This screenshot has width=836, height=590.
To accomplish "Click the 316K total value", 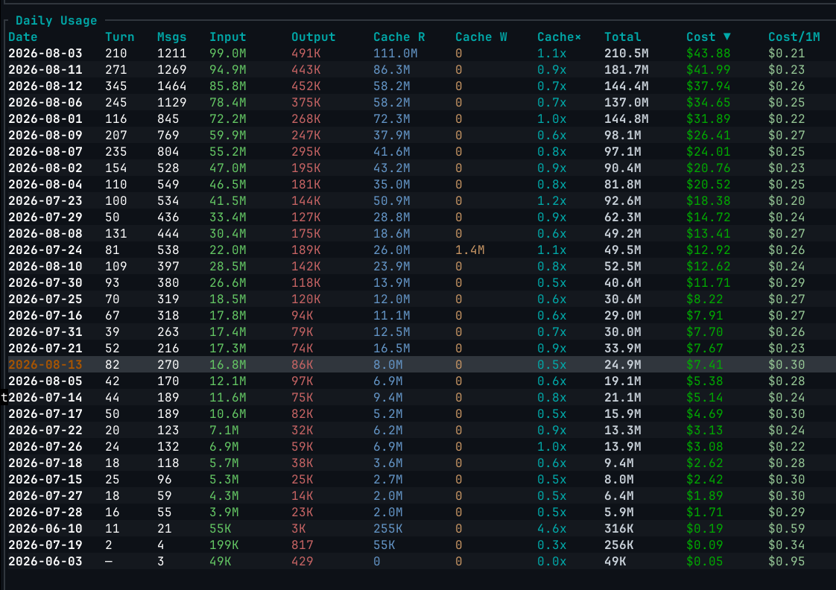I will click(x=619, y=529).
